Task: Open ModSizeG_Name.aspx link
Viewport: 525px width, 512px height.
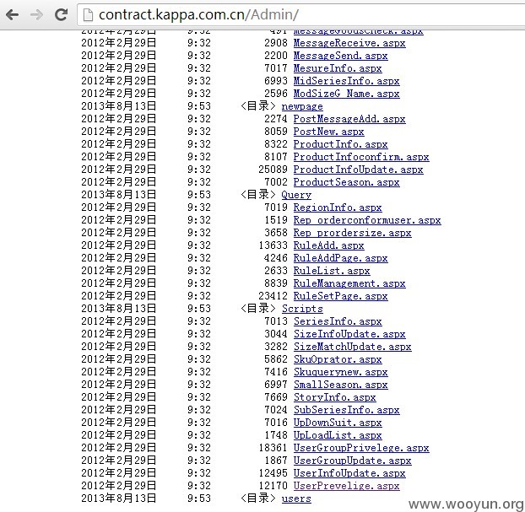Action: click(x=347, y=94)
